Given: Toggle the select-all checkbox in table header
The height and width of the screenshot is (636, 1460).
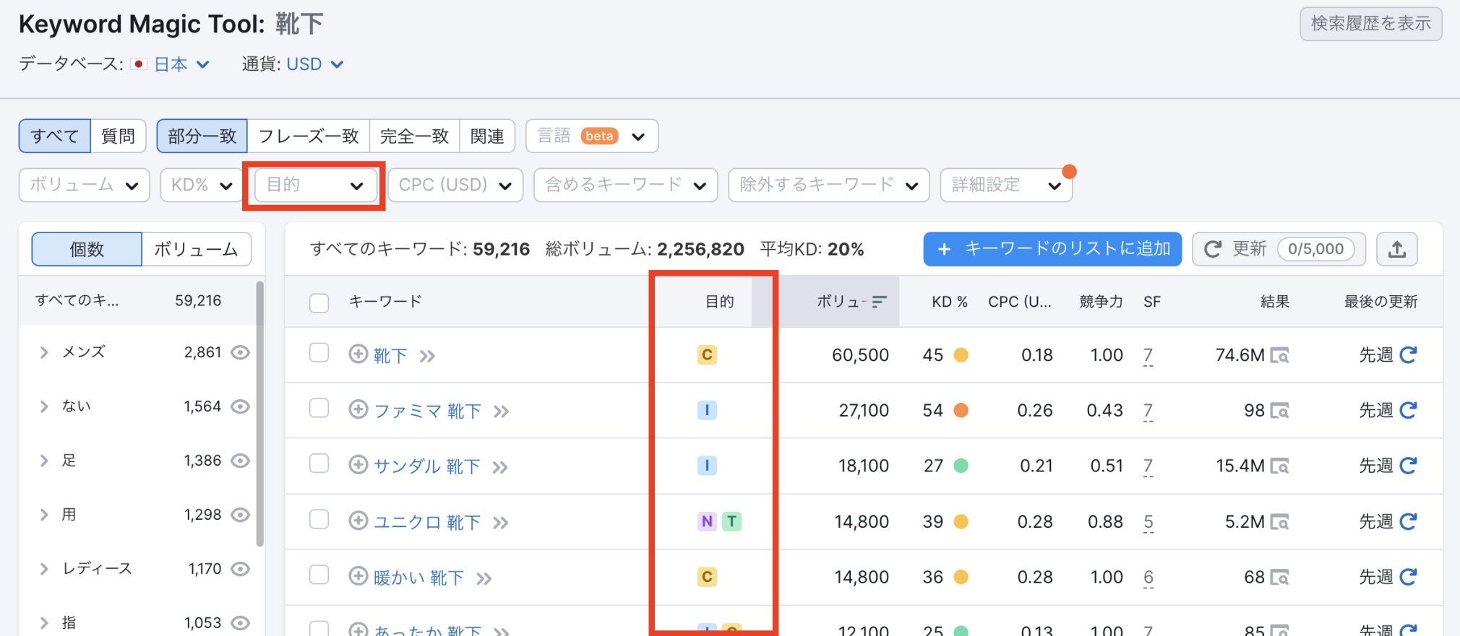Looking at the screenshot, I should pyautogui.click(x=319, y=302).
